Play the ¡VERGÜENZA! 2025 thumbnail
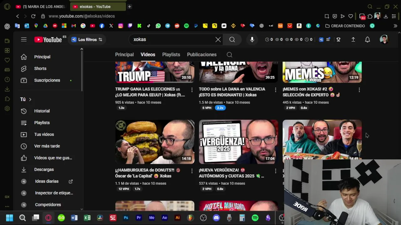The height and width of the screenshot is (225, 401). [x=238, y=142]
